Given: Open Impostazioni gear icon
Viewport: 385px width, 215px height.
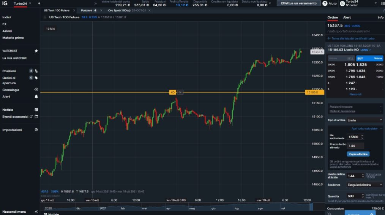Looking at the screenshot, I should (36, 130).
